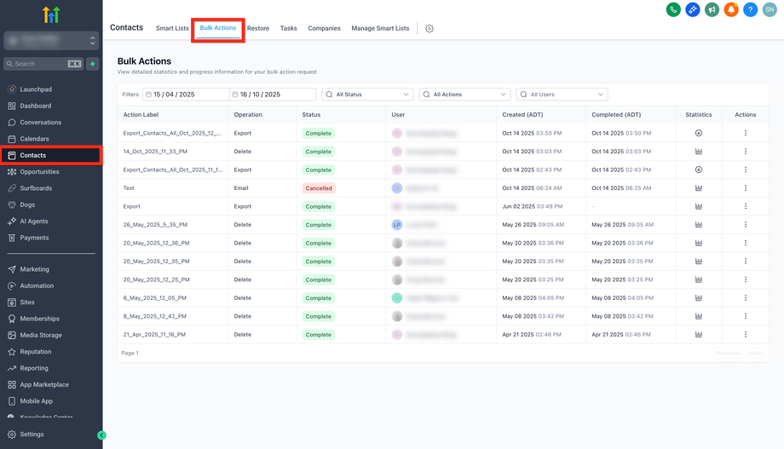Viewport: 784px width, 449px height.
Task: Open the Restore tab
Action: coord(258,28)
